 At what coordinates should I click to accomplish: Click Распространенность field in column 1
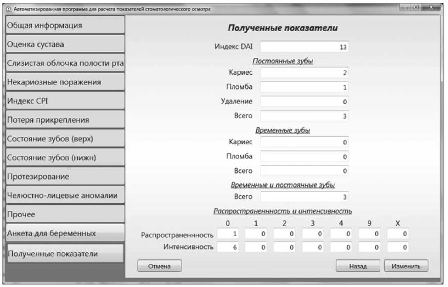(256, 234)
